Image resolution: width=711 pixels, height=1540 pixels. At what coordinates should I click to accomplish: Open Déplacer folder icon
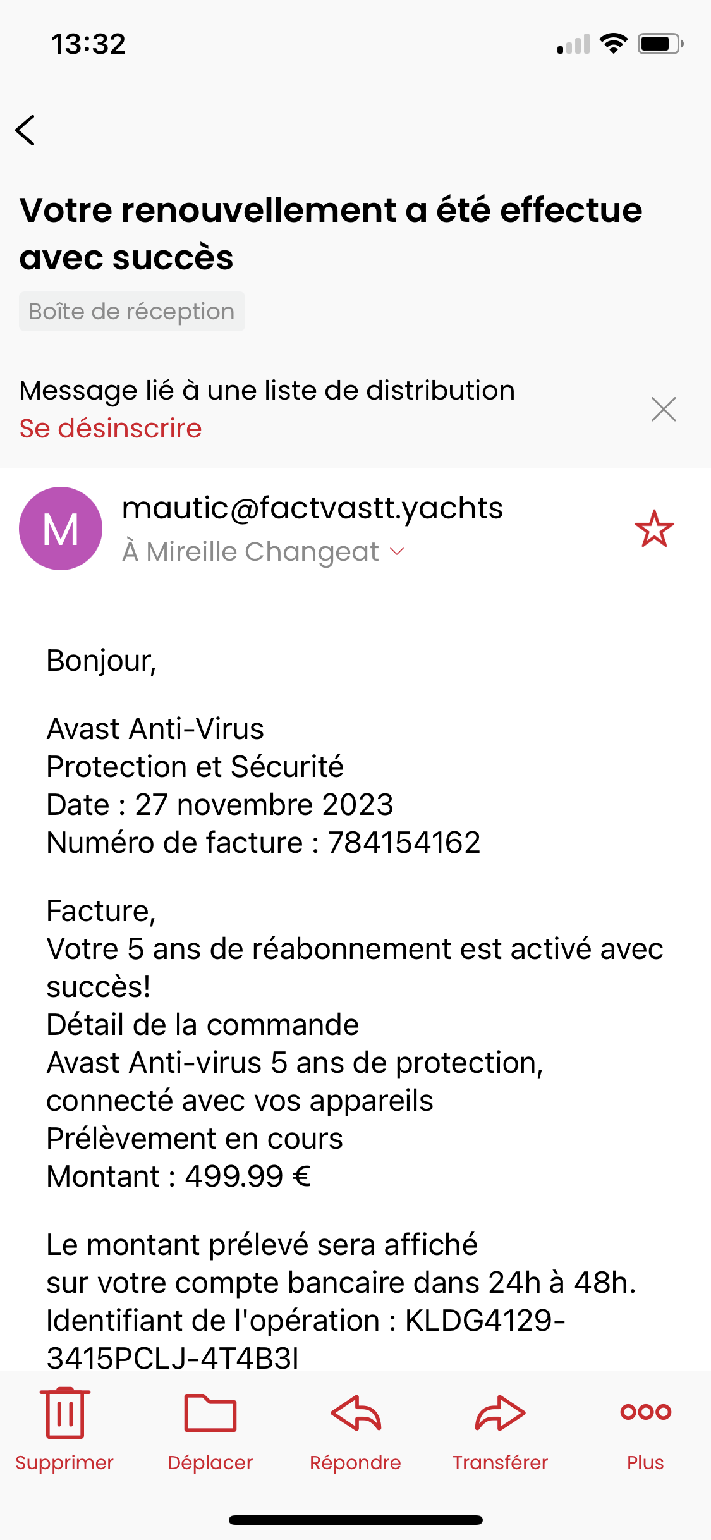coord(210,1412)
